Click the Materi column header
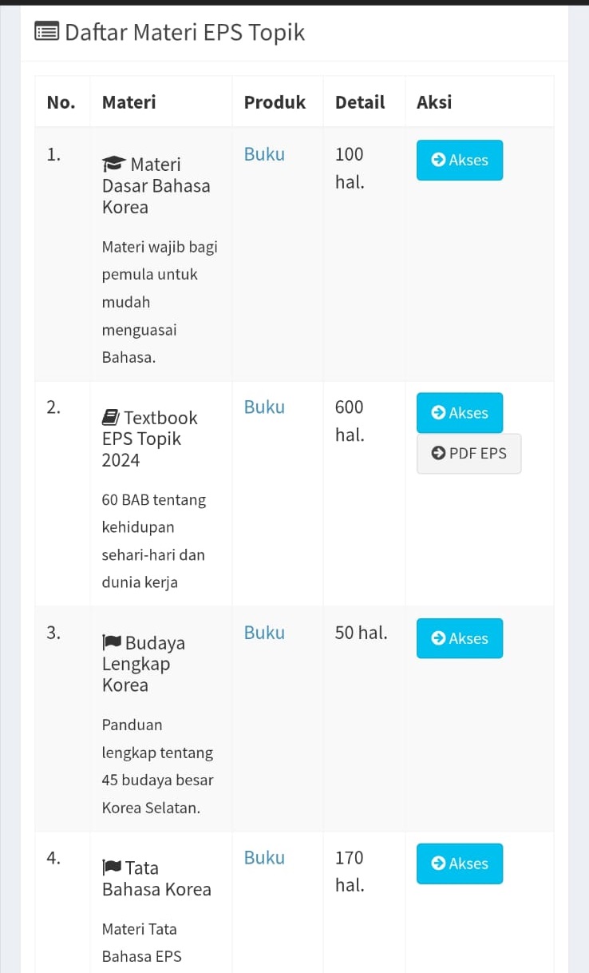The width and height of the screenshot is (589, 973). (129, 102)
